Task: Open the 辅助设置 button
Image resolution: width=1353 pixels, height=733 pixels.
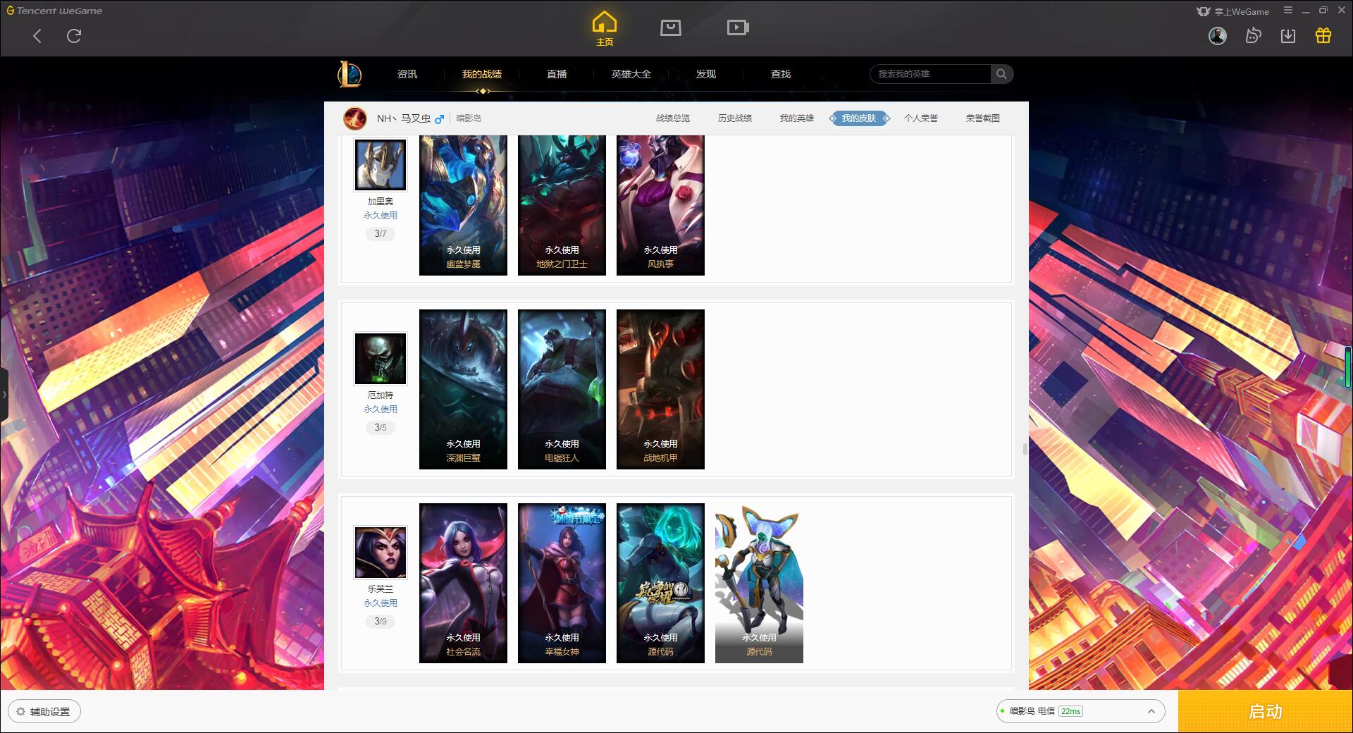Action: [x=44, y=712]
